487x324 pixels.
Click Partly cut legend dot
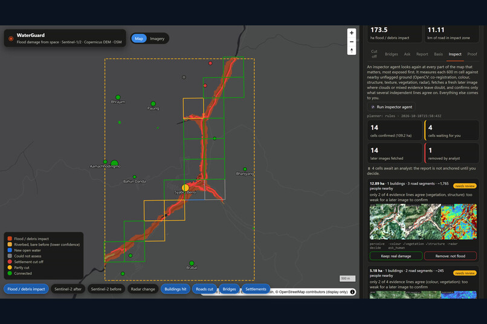(10, 267)
